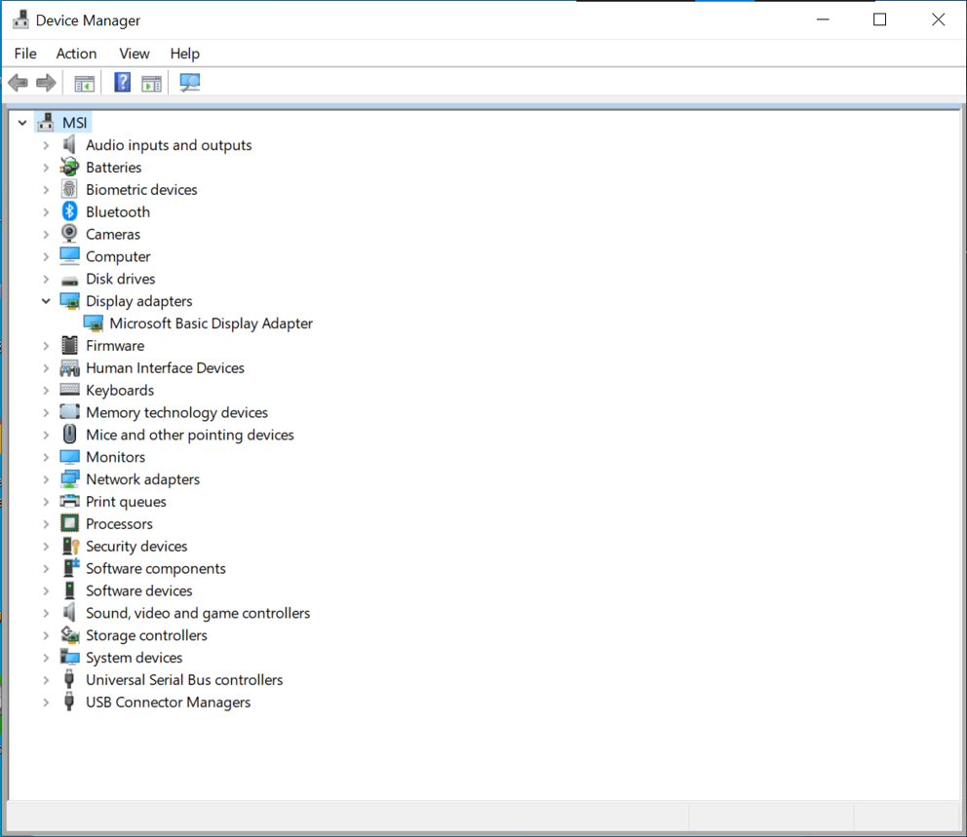This screenshot has height=837, width=967.
Task: Open help with the question mark toolbar icon
Action: [x=122, y=82]
